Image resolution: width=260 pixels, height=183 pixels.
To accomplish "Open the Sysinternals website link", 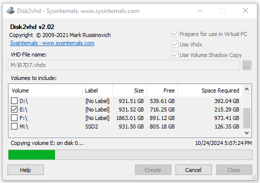I will (52, 43).
